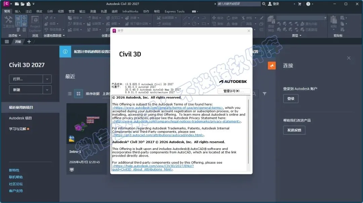
Task: Open the Intro-1 recent drawing thumbnail
Action: pos(87,124)
